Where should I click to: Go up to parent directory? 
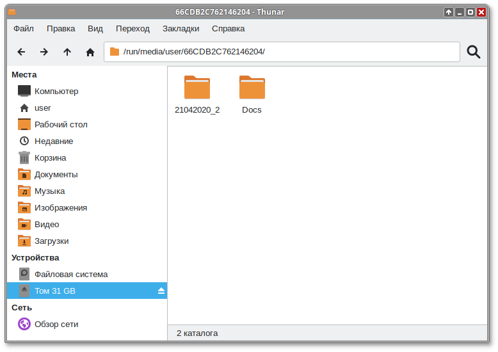tap(67, 52)
